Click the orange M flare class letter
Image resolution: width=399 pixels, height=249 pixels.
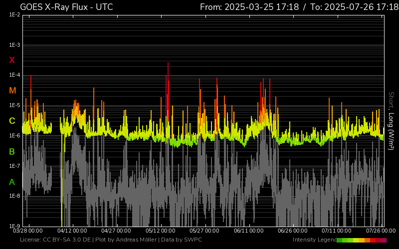pos(12,91)
